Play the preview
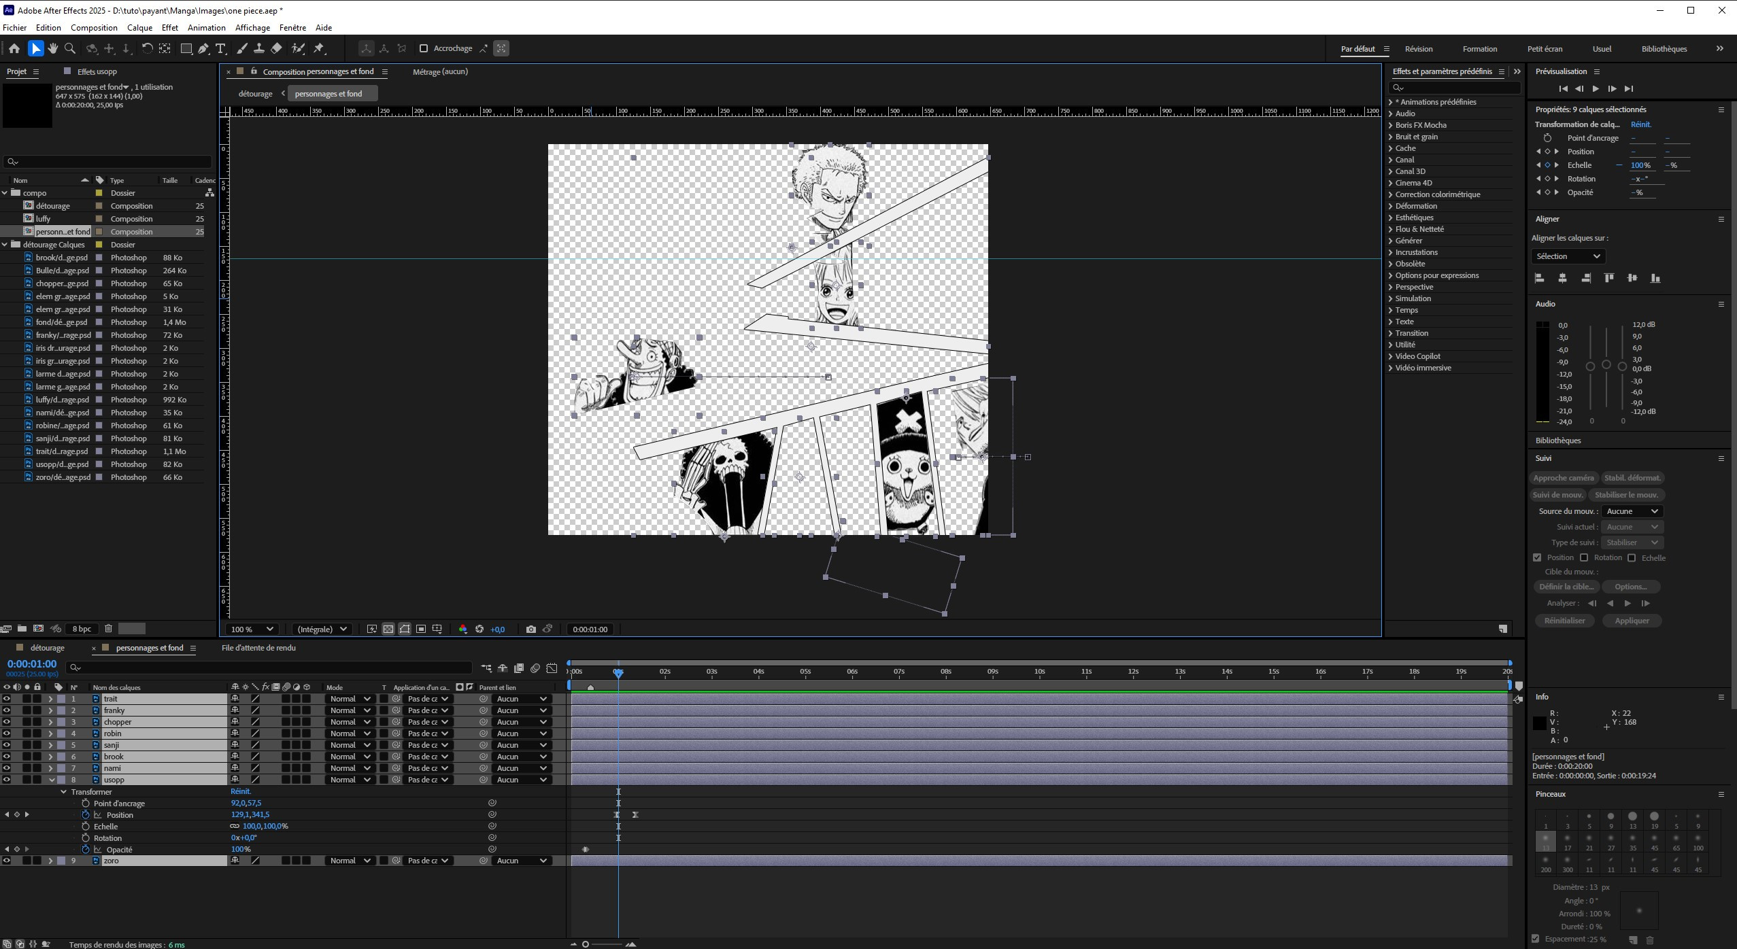 1596,89
